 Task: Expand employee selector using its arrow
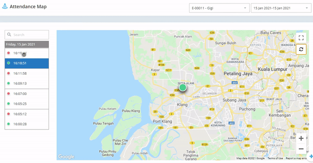[x=245, y=8]
